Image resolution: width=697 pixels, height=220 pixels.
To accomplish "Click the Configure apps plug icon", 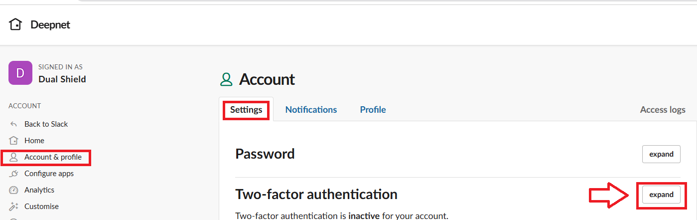I will pyautogui.click(x=14, y=174).
